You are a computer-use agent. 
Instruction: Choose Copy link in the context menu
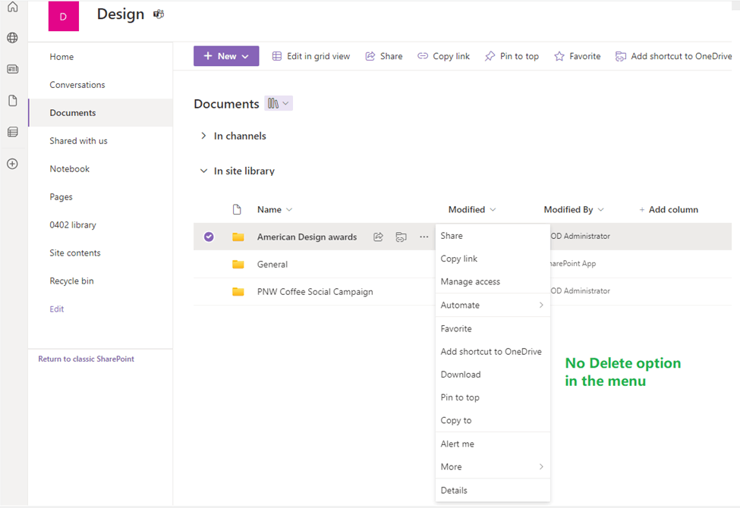coord(493,259)
